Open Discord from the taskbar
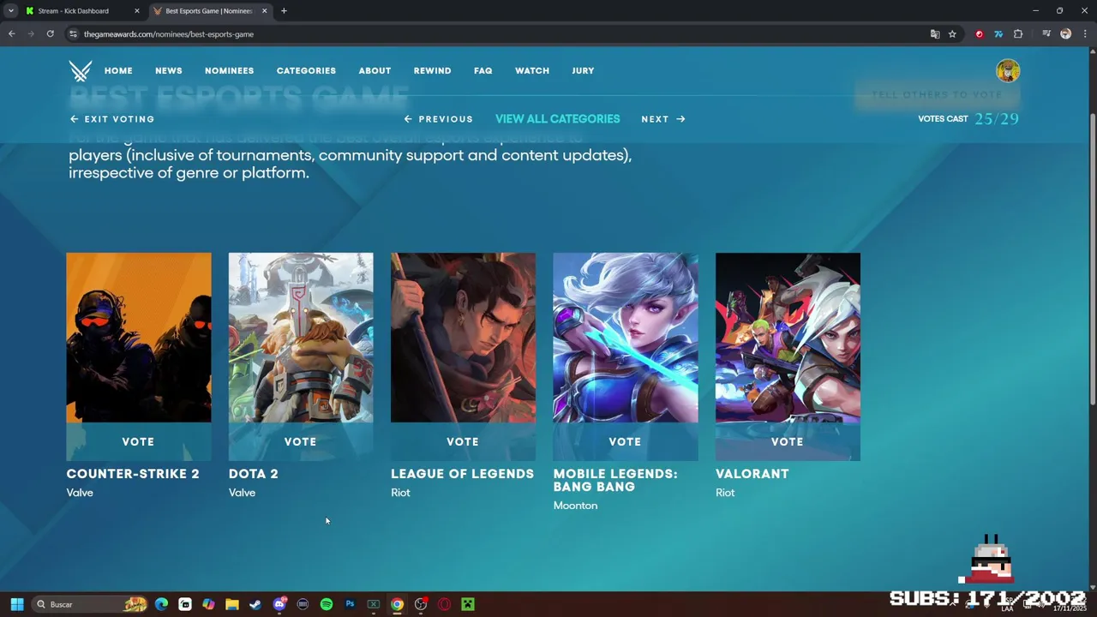Viewport: 1097px width, 617px height. tap(279, 604)
